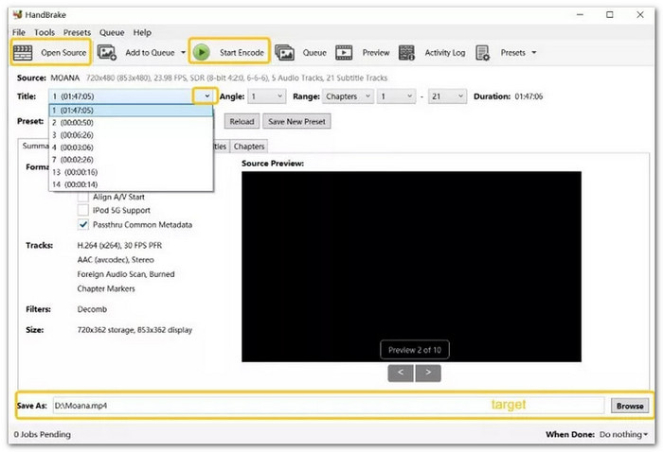
Task: Select title 4 (00:03:06)
Action: pos(131,148)
